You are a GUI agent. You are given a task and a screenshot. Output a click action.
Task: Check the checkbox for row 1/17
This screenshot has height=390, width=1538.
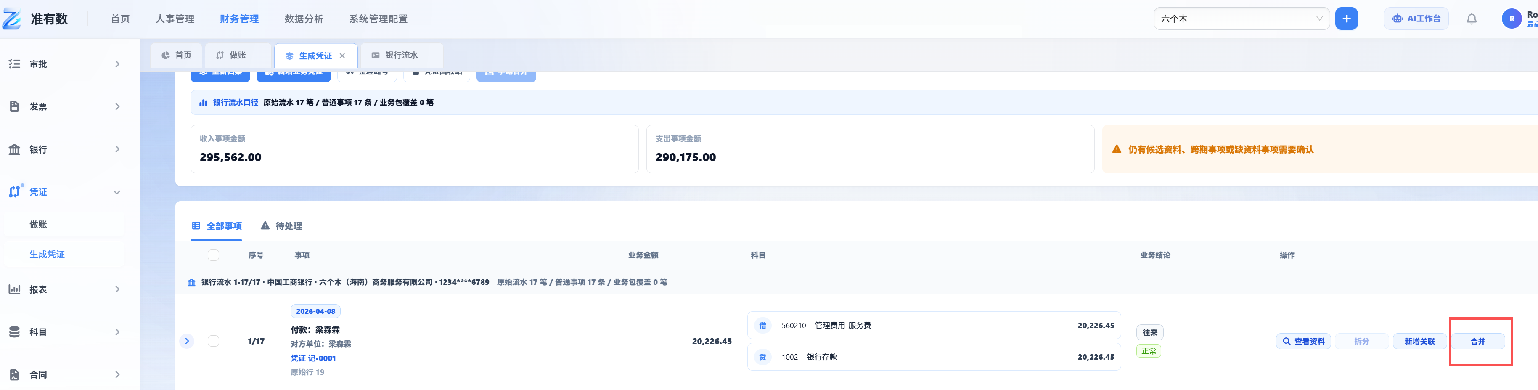[213, 341]
